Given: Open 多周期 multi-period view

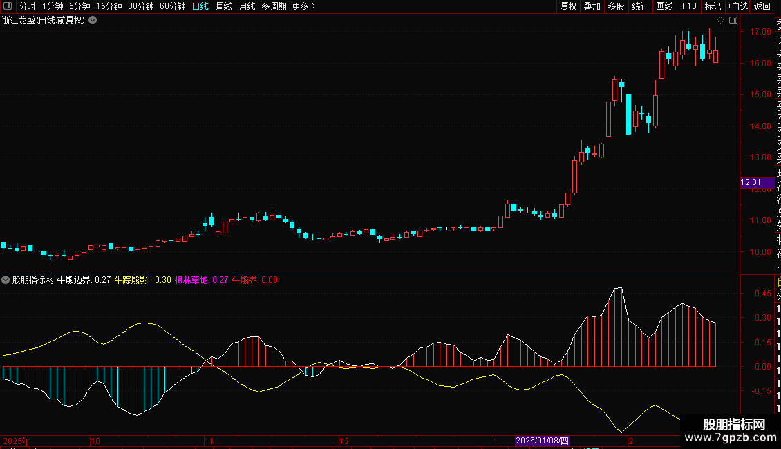Looking at the screenshot, I should 274,6.
